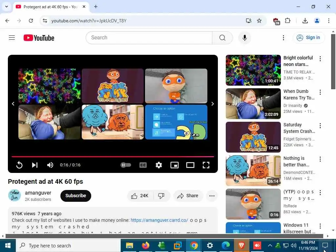Open Microsoft Edge from taskbar

[226, 245]
